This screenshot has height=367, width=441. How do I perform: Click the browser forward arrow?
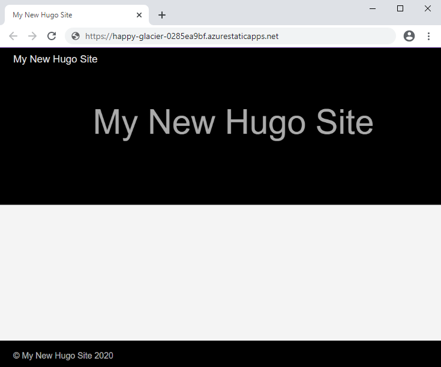tap(32, 36)
